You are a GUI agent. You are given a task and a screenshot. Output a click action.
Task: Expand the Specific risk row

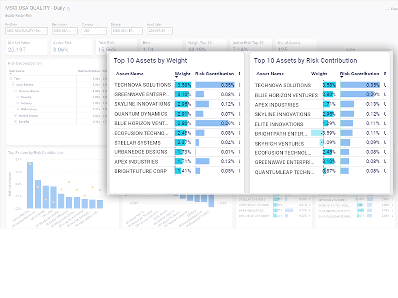(x=15, y=121)
